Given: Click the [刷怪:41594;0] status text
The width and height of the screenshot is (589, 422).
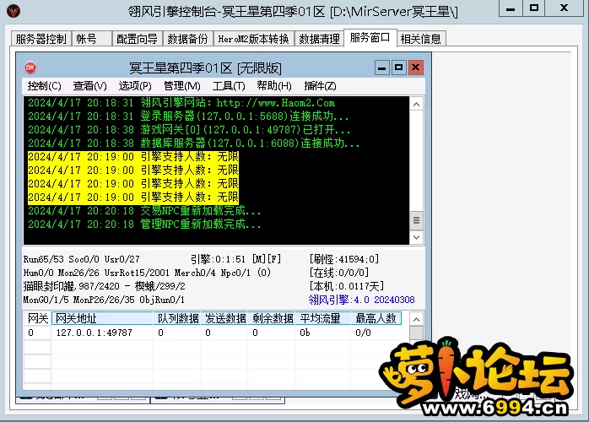Looking at the screenshot, I should 344,259.
